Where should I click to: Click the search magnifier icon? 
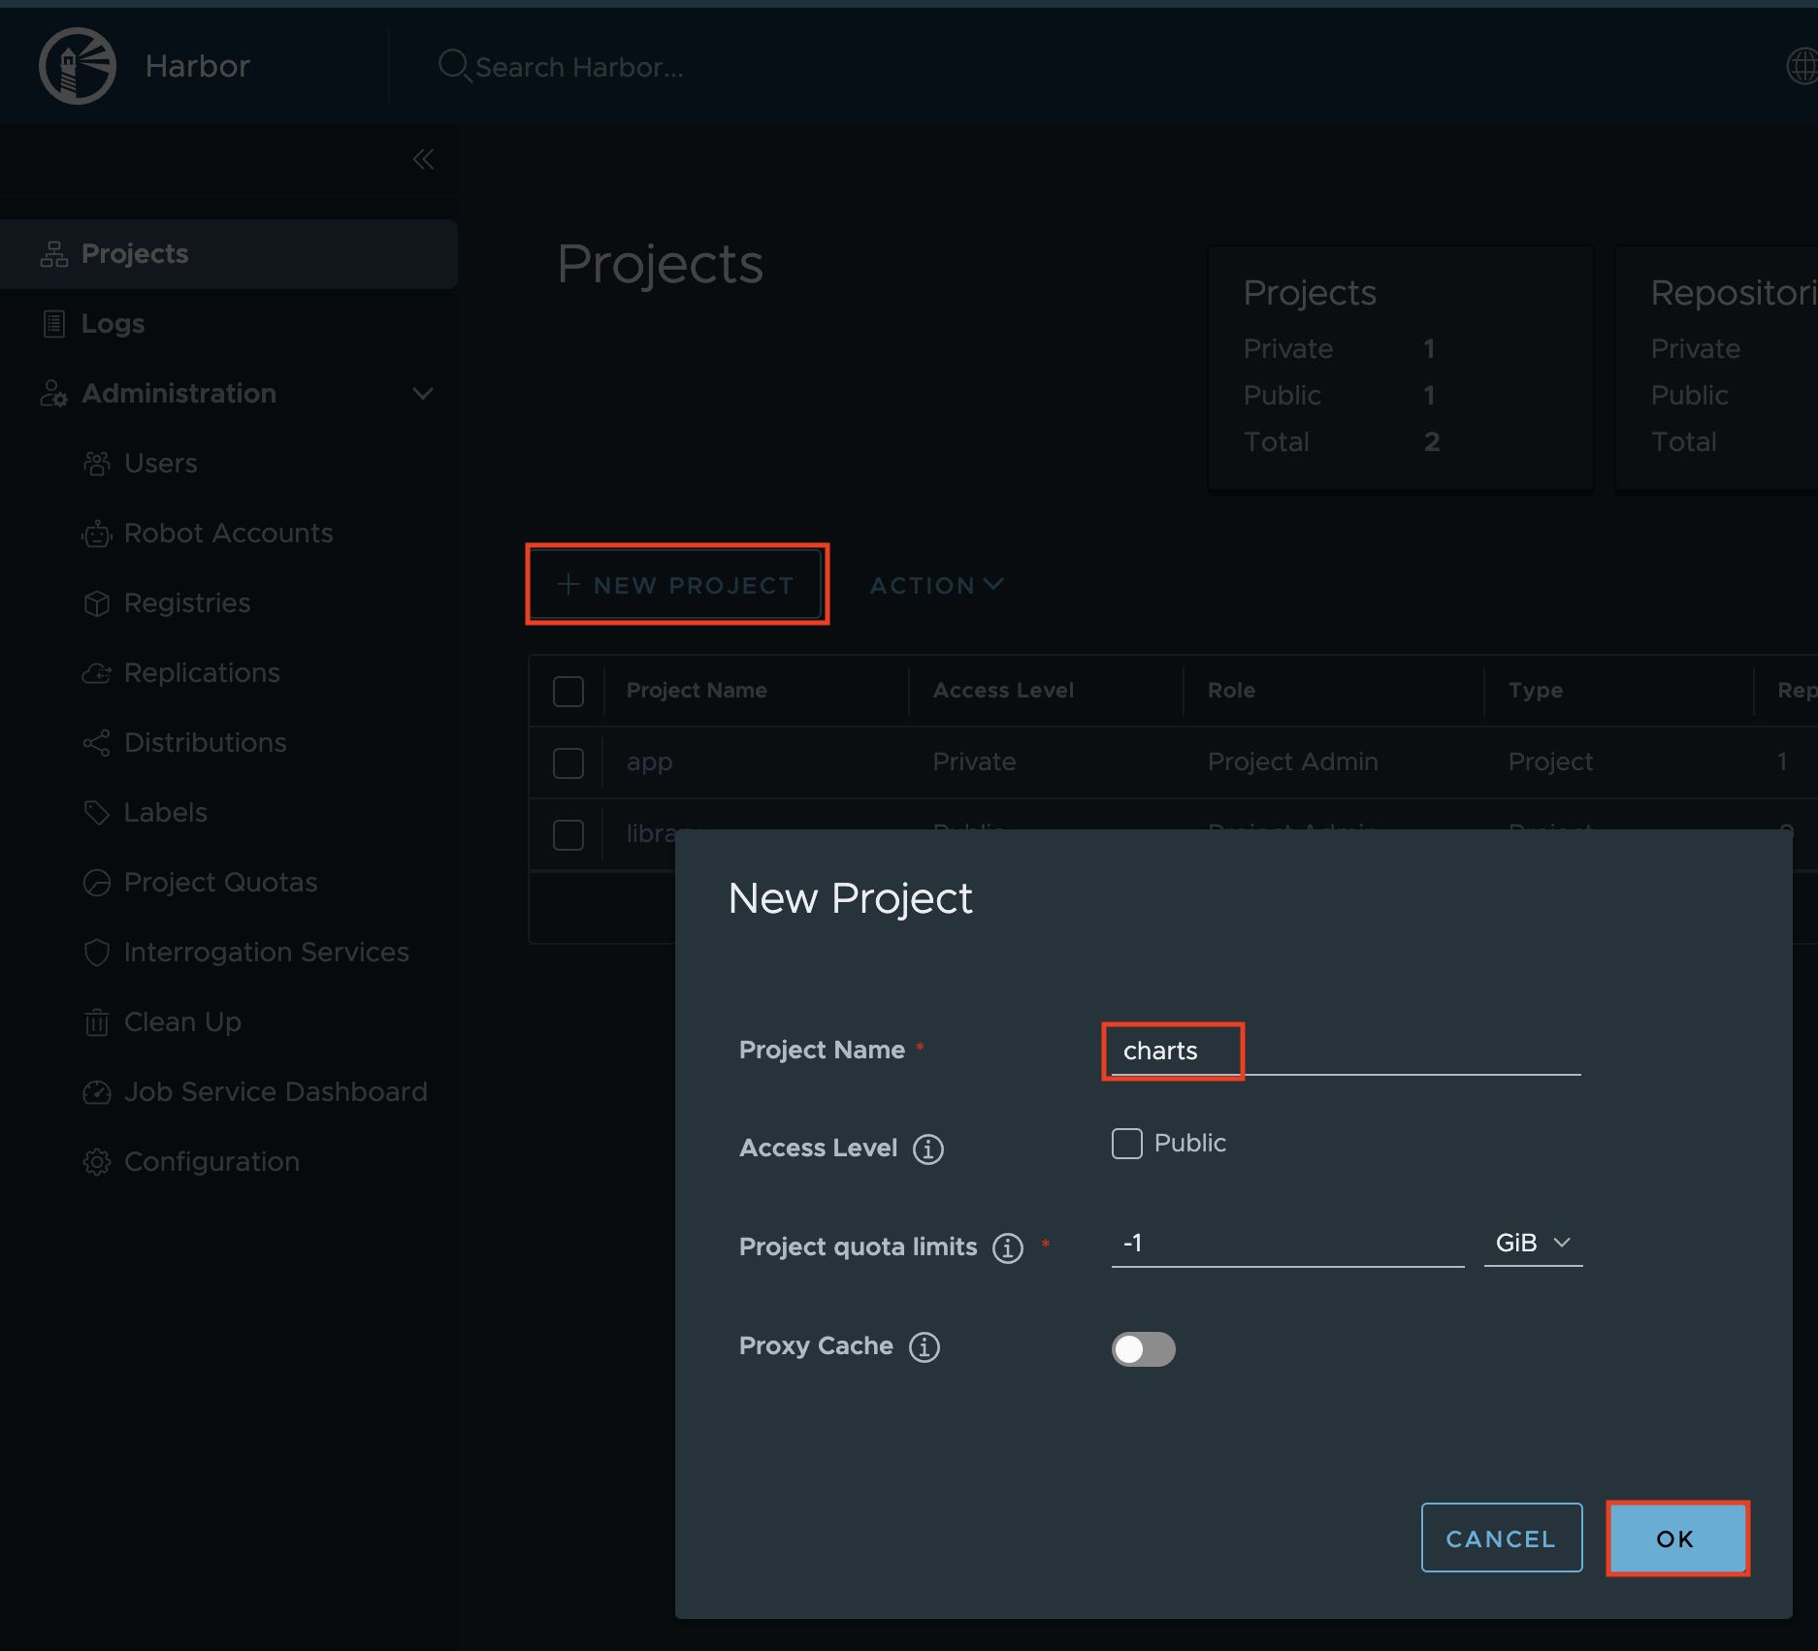454,66
